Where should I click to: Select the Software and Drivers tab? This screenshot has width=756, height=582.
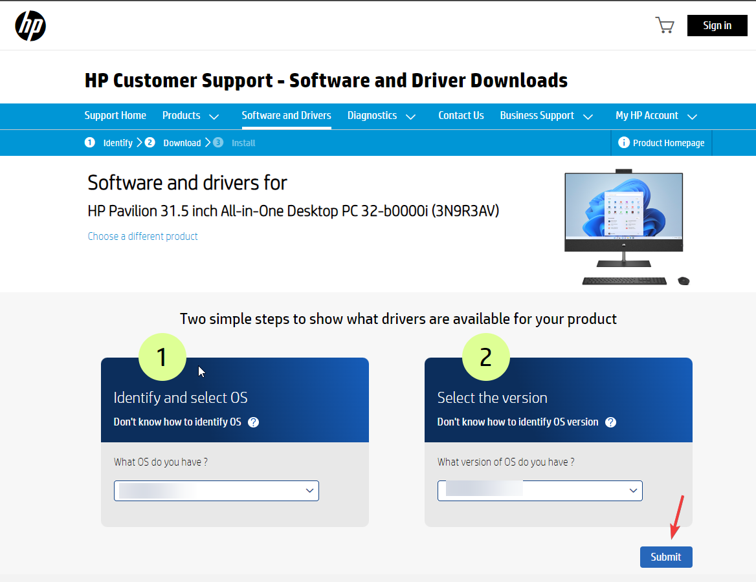pos(286,116)
